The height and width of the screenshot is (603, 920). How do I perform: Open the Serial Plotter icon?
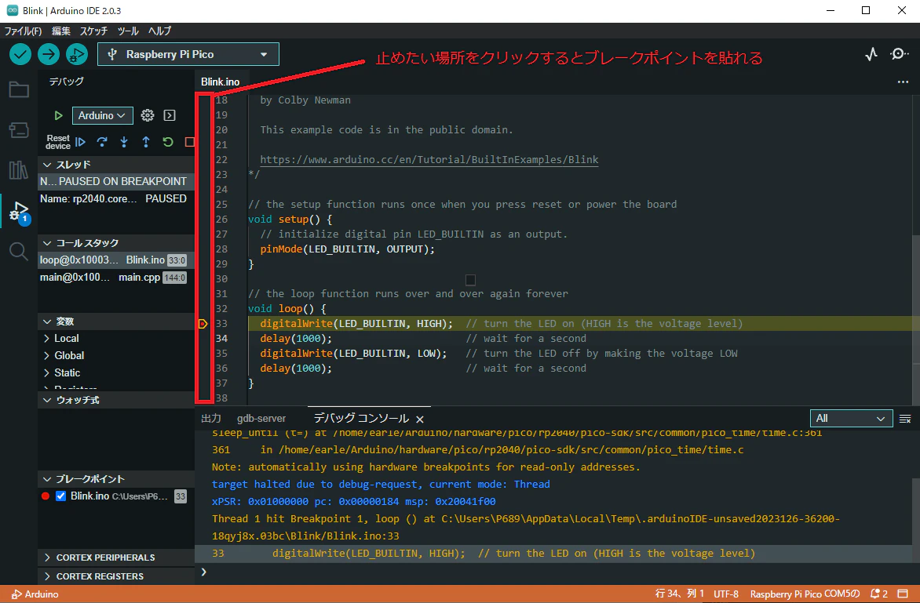[871, 54]
